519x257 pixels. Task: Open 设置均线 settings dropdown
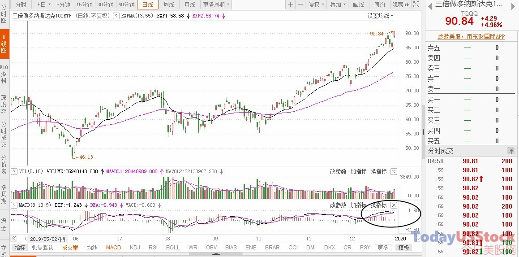tap(380, 16)
